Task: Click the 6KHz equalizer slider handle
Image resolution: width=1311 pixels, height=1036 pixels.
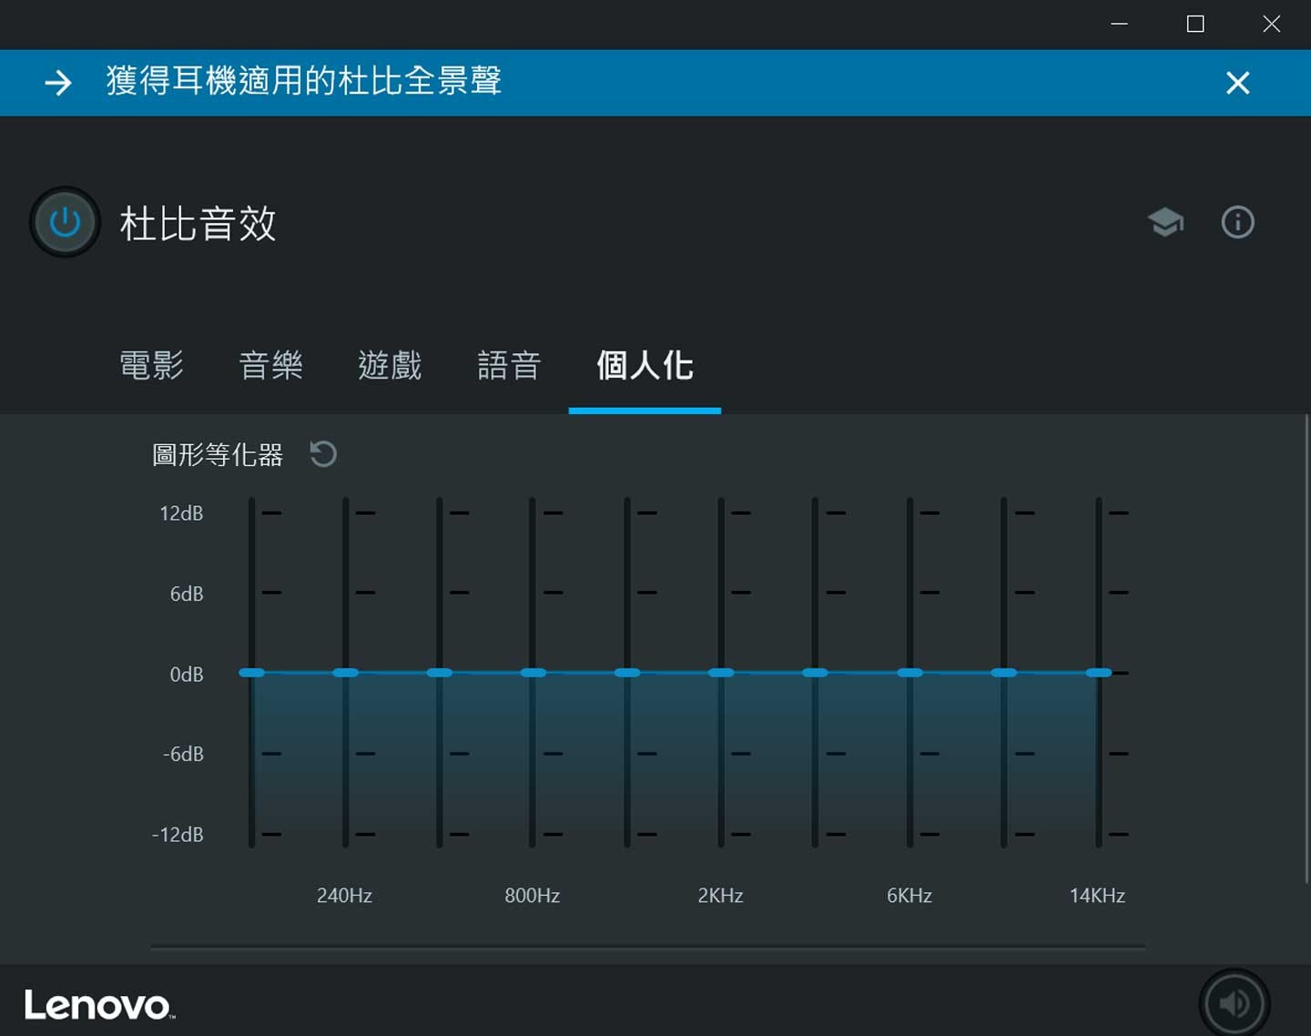Action: pos(910,673)
